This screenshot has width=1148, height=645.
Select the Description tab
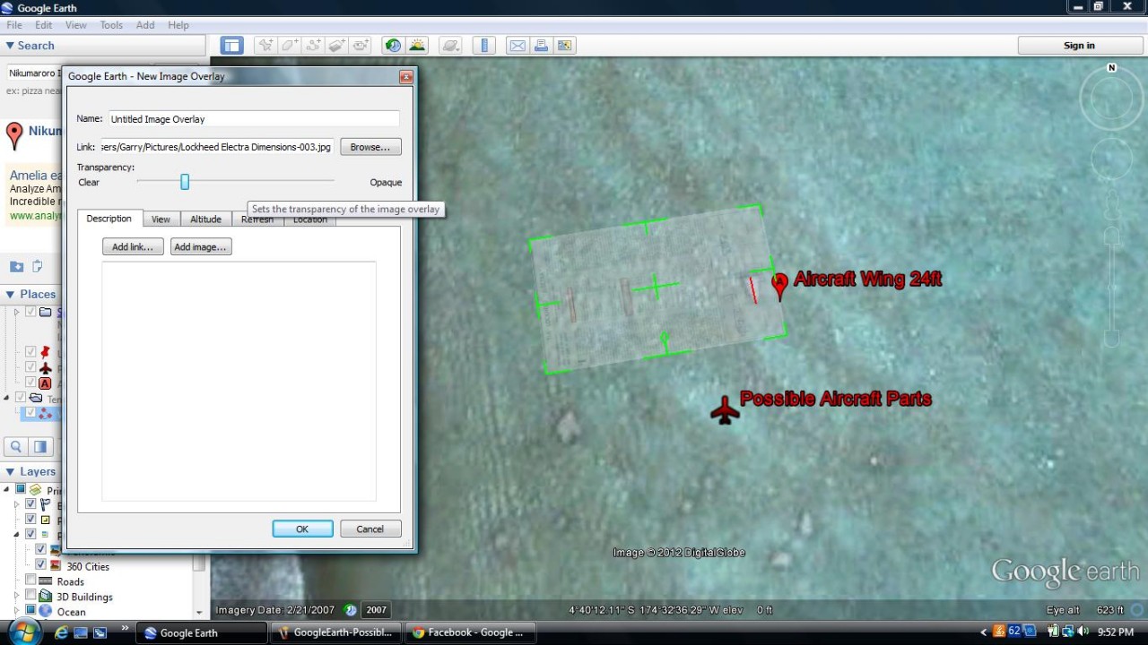[109, 219]
